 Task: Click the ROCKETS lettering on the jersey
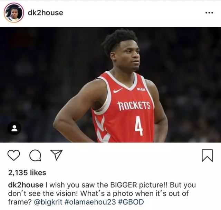[x=134, y=106]
